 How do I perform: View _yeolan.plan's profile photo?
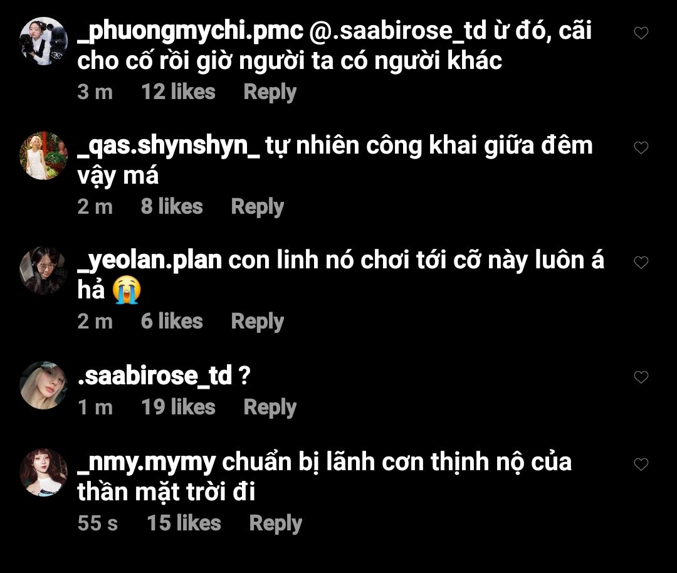[x=44, y=271]
